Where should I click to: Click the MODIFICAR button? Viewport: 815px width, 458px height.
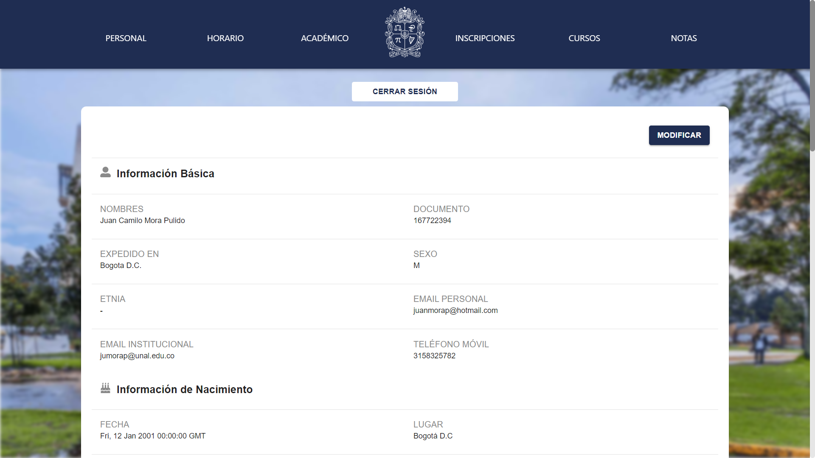(x=679, y=135)
